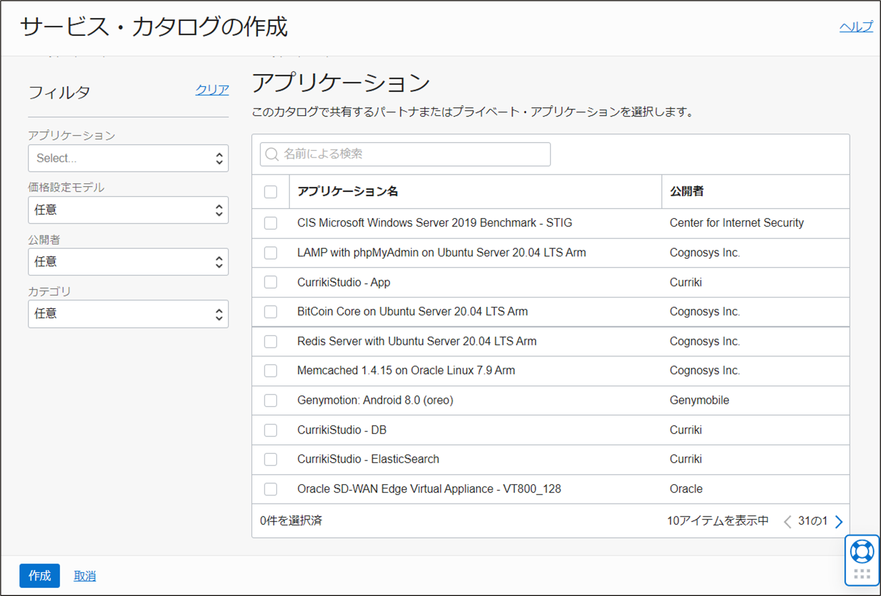Tick the CurrikiStudio - ElasticSearch checkbox

tap(271, 459)
